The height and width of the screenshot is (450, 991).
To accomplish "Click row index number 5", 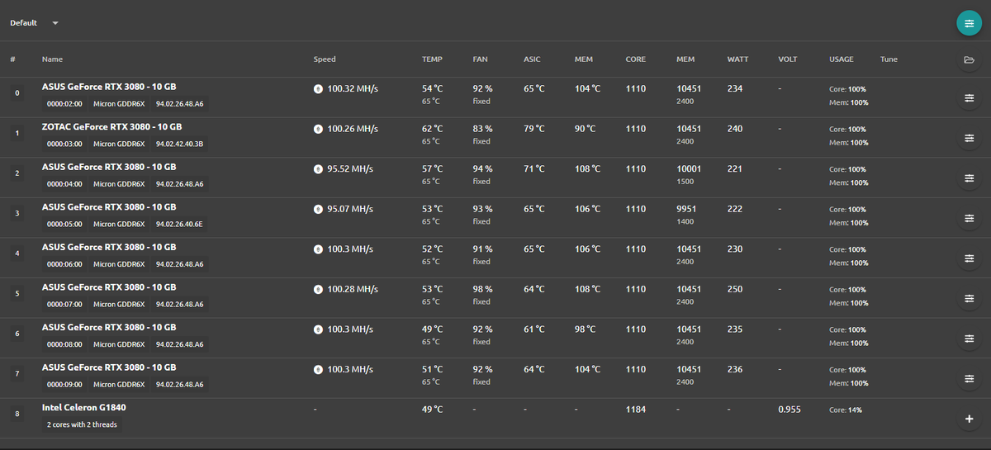I will tap(17, 293).
